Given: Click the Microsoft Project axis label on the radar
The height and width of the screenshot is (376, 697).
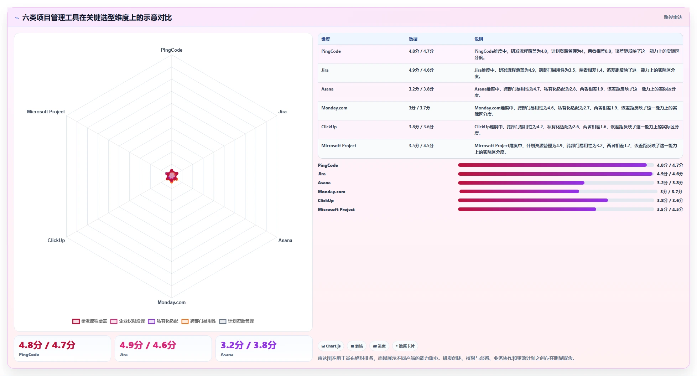Looking at the screenshot, I should (x=46, y=112).
